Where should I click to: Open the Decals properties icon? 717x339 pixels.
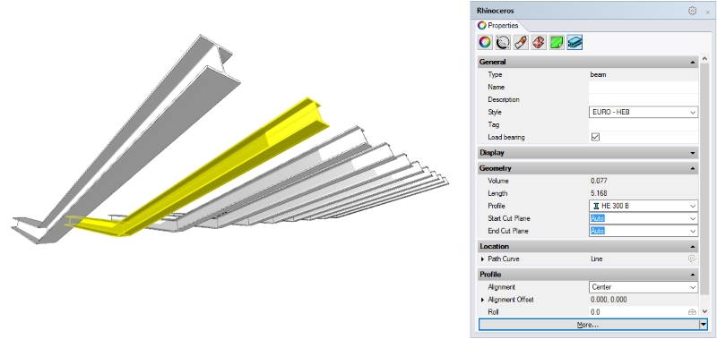click(539, 42)
